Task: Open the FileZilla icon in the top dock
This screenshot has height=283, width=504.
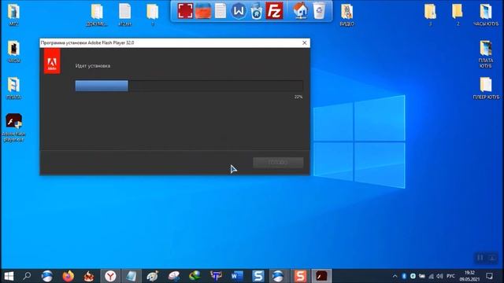Action: (x=274, y=10)
